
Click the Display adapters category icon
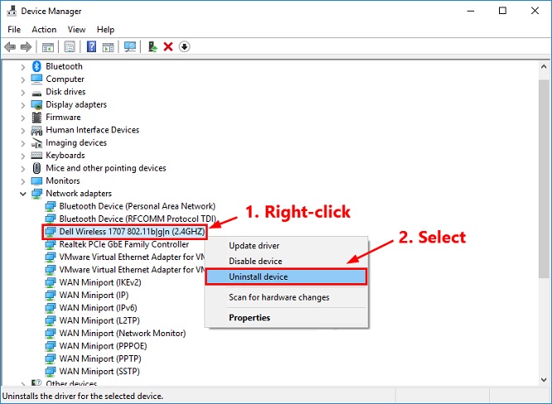coord(36,104)
